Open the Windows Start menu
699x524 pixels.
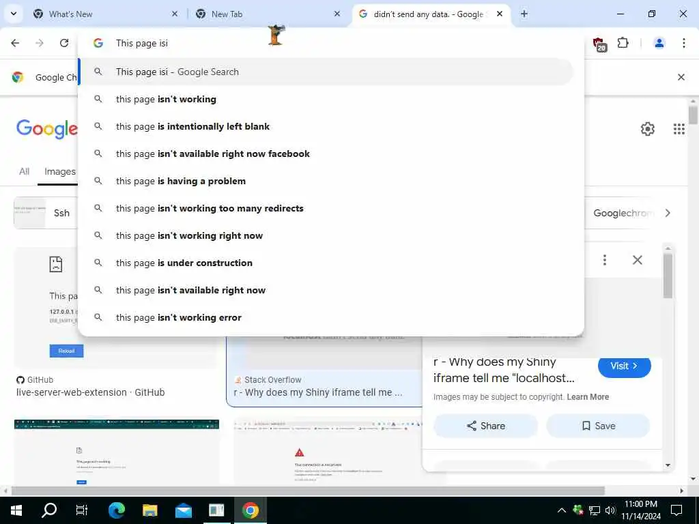[x=16, y=510]
